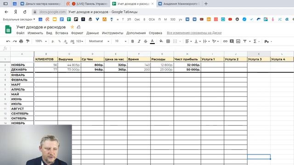Select cell 'Чист прибыль' header
This screenshot has height=165, width=294.
click(x=187, y=59)
